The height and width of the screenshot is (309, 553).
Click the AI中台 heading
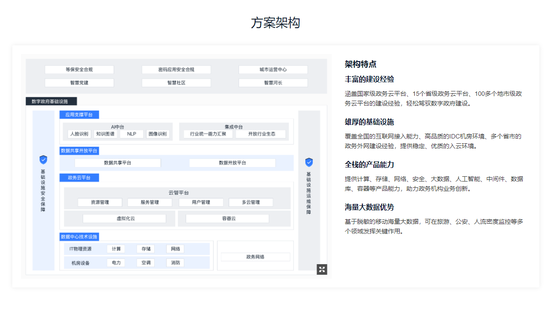click(118, 127)
